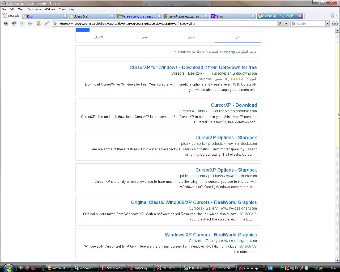
Task: Click the Fast Forward navigation button
Action: click(30, 23)
